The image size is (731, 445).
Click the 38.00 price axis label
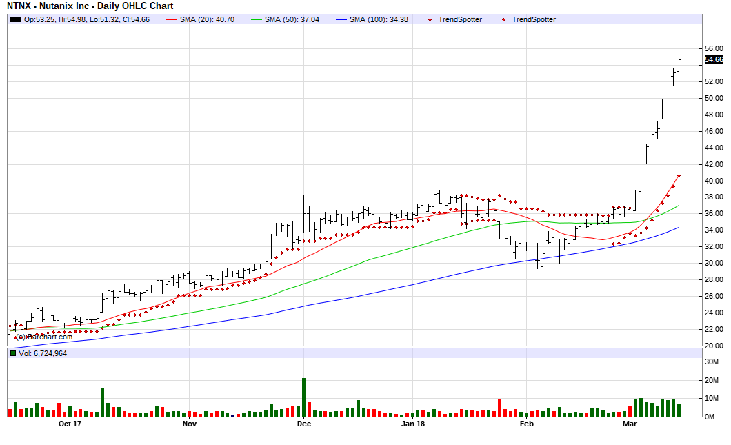714,197
